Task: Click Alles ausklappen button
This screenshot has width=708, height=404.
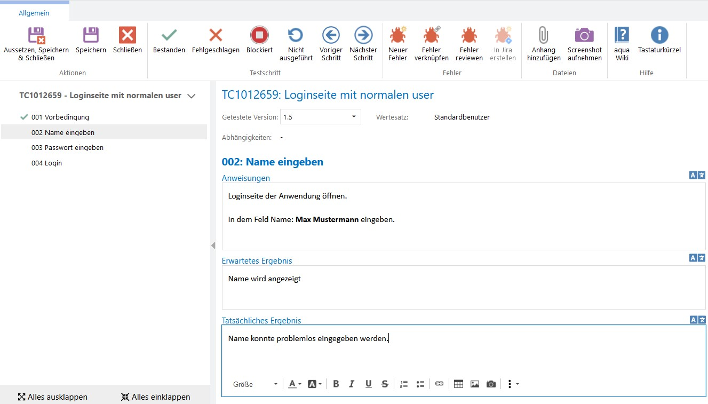Action: 52,397
